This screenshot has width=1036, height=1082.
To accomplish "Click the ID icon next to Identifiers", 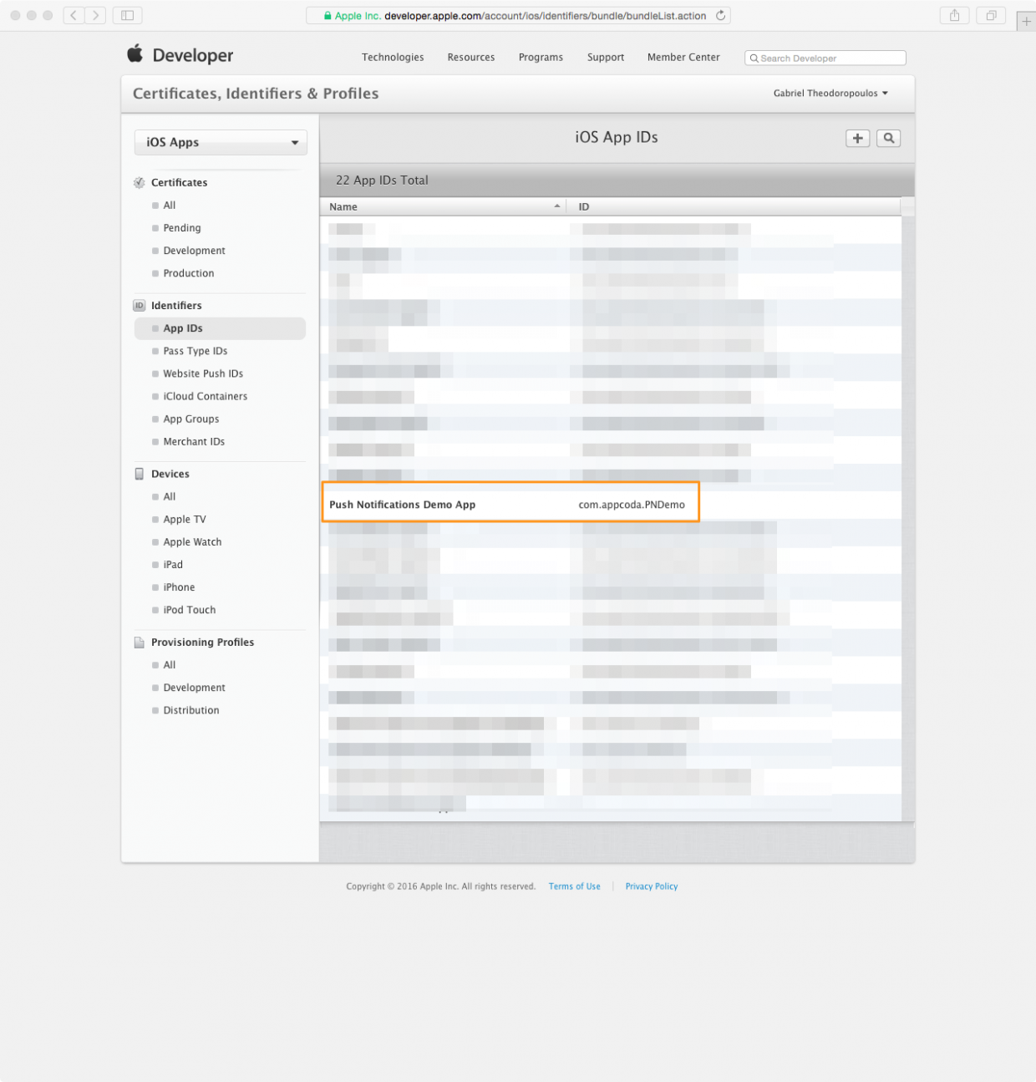I will click(x=139, y=306).
